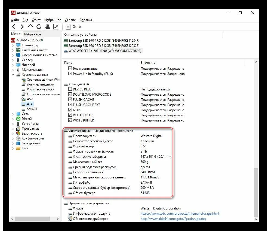Open the user profile icon in the toolbar
Viewport: 268px width, 231px height.
point(47,27)
